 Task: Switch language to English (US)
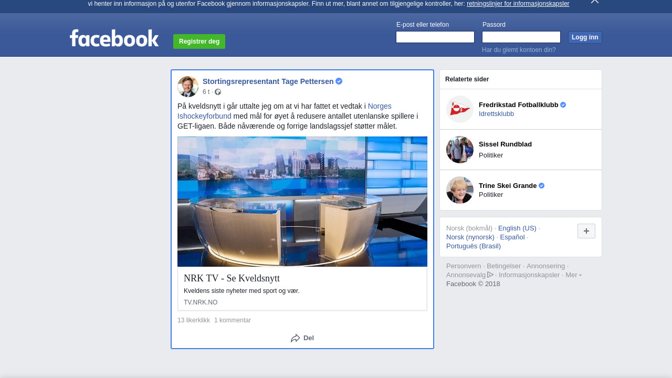coord(517,228)
